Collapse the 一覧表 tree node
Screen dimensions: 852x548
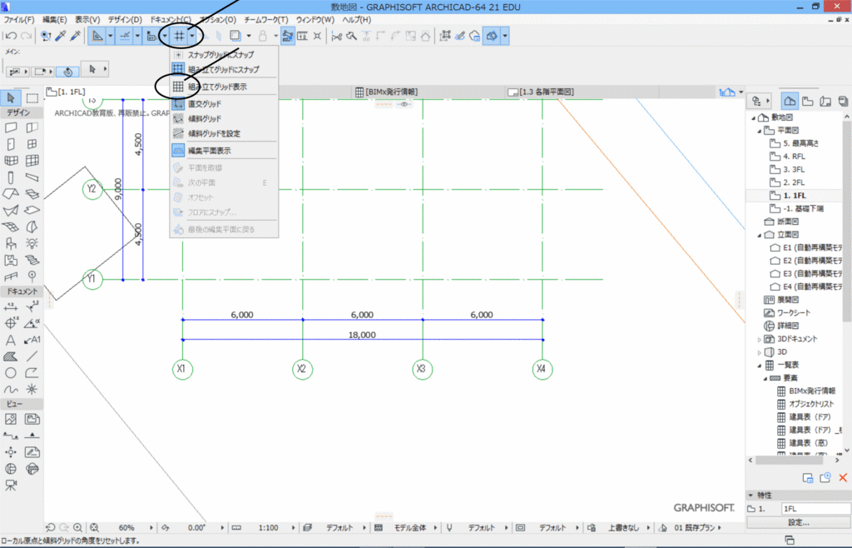[x=760, y=366]
